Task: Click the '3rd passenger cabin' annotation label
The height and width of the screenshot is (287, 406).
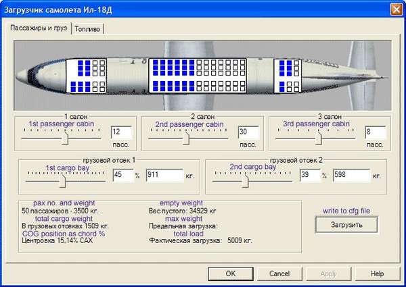Action: coord(316,124)
